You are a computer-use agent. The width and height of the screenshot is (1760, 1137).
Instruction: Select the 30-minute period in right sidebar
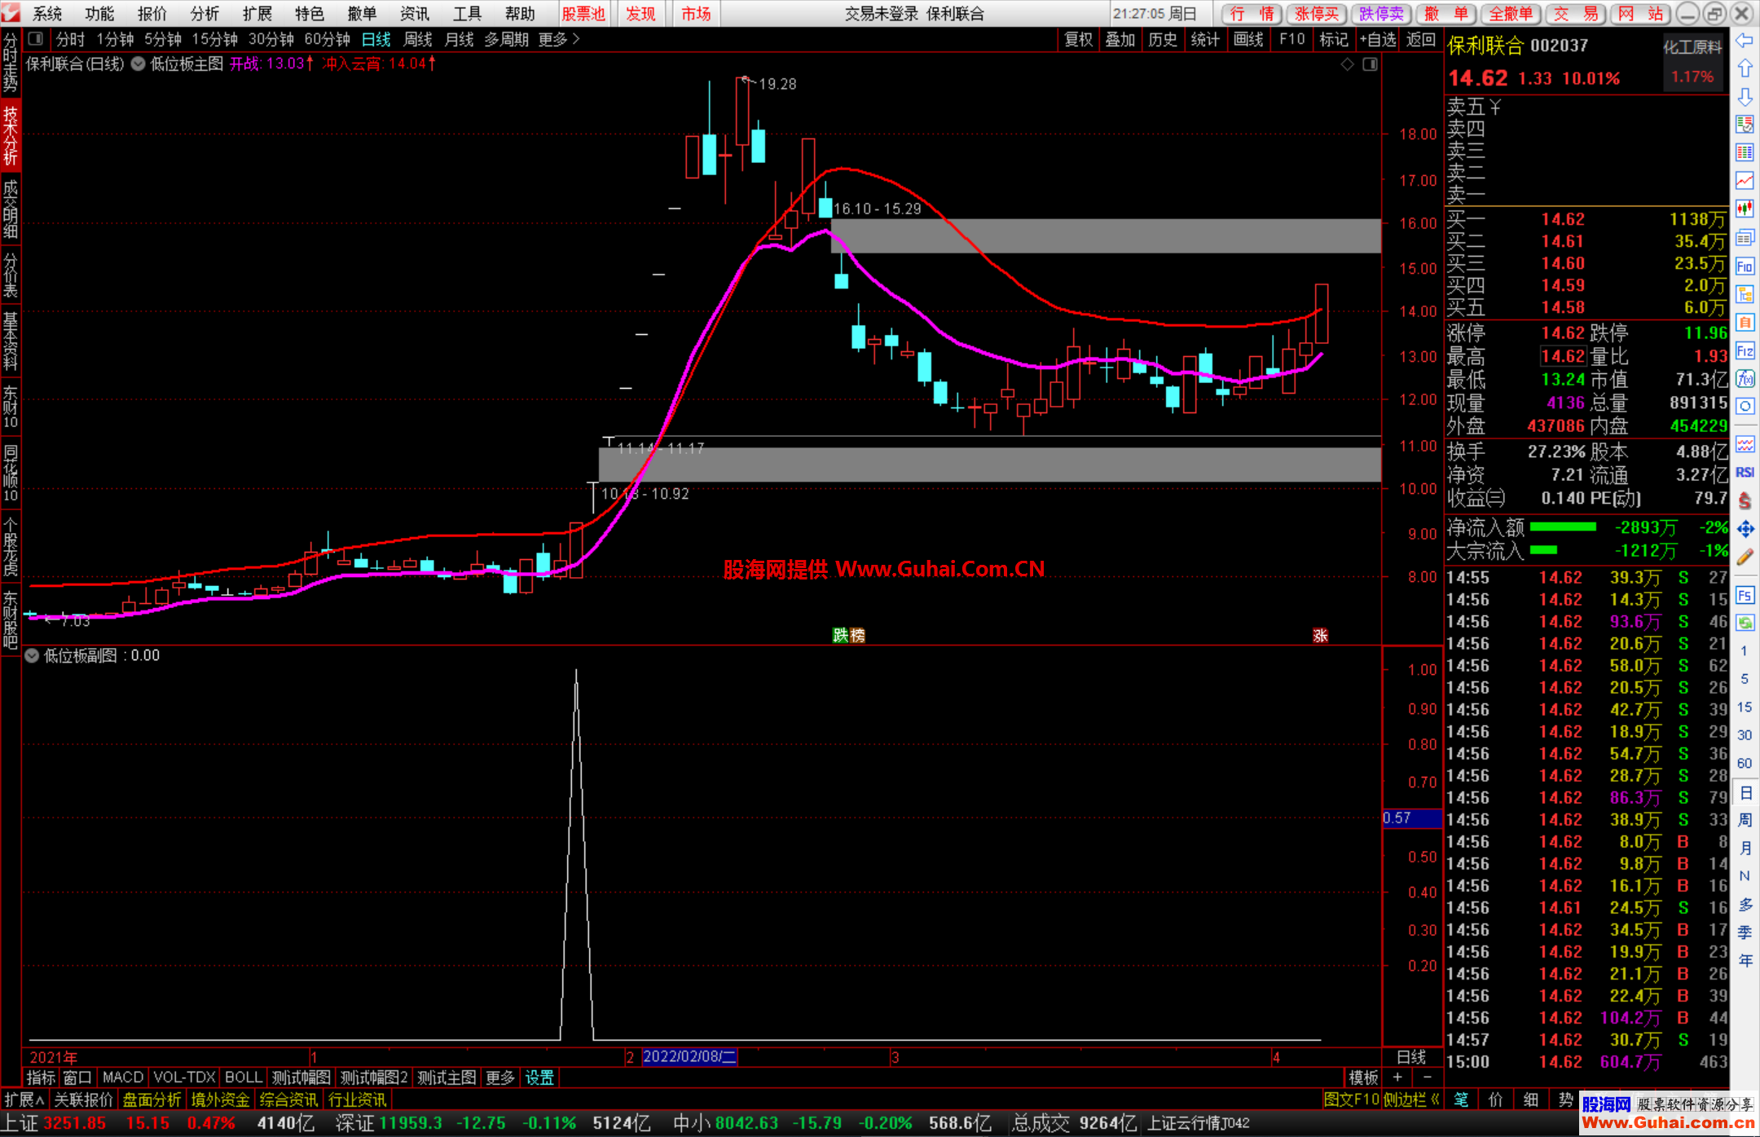[1745, 735]
